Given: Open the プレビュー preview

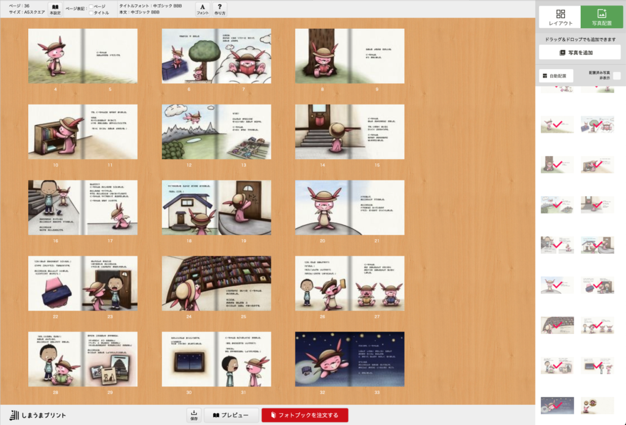Looking at the screenshot, I should pos(231,415).
